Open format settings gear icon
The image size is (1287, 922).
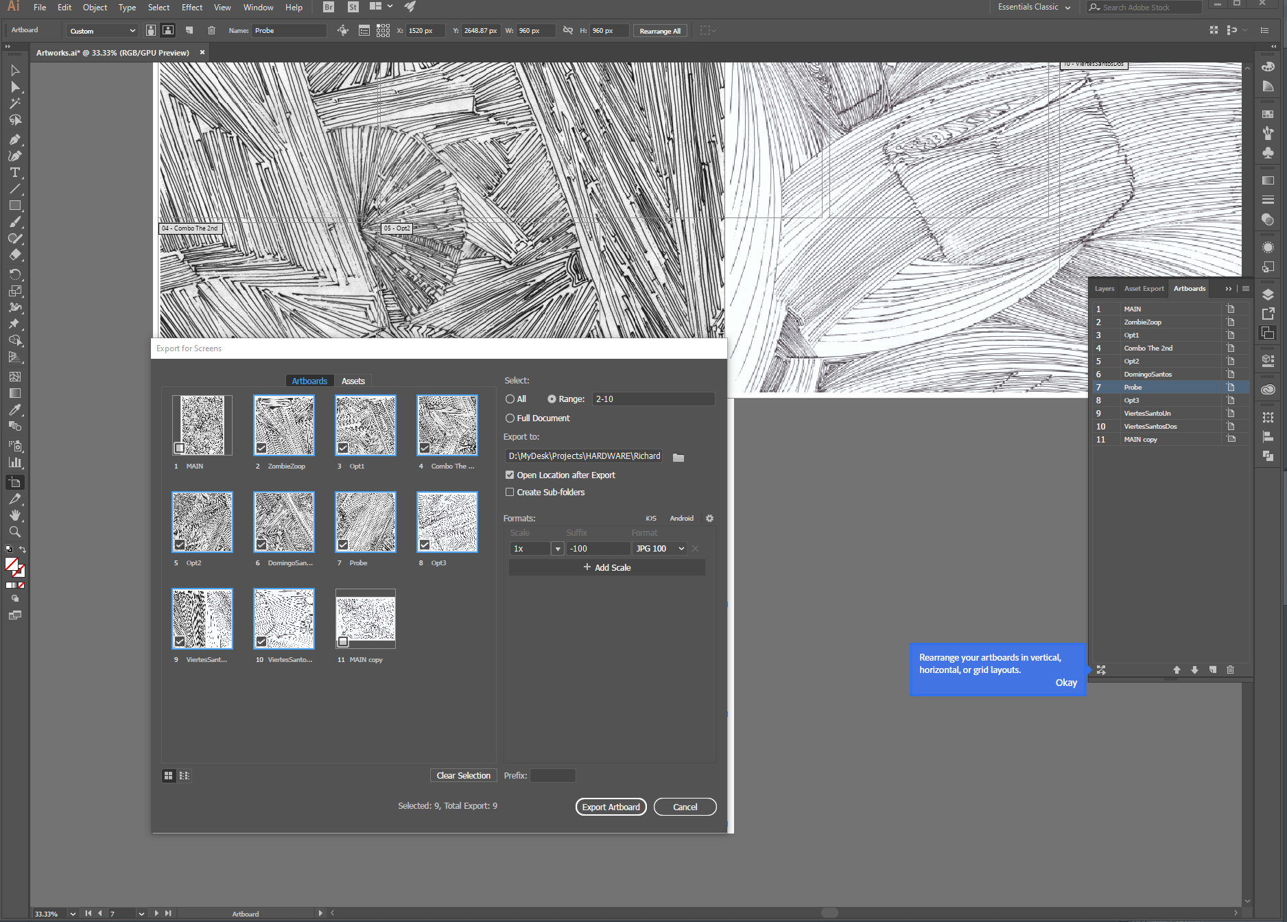710,519
